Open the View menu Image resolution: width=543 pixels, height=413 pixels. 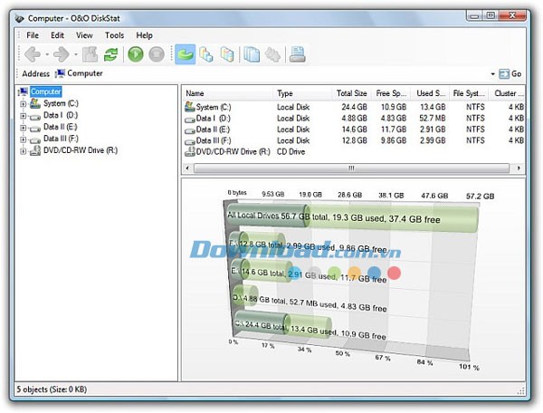[84, 35]
